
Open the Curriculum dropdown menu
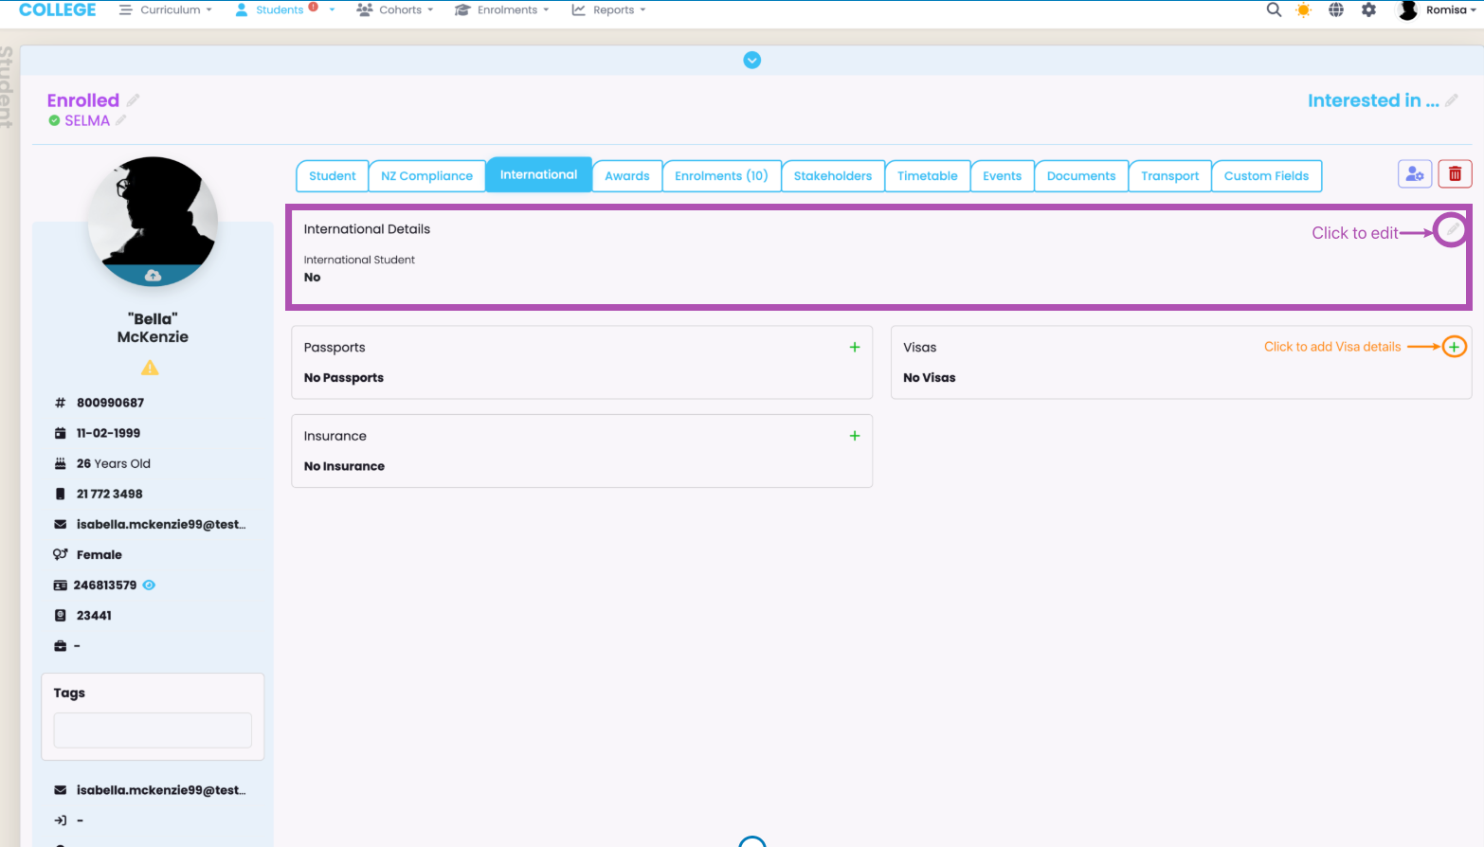click(166, 10)
